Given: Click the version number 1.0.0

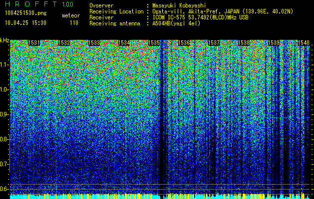Looking at the screenshot, I should point(68,4).
